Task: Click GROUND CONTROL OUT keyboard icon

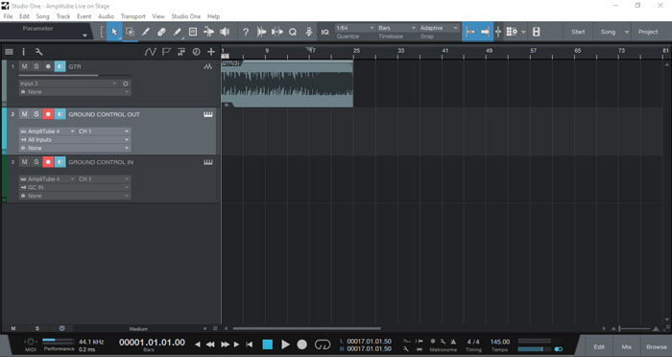Action: pos(208,114)
